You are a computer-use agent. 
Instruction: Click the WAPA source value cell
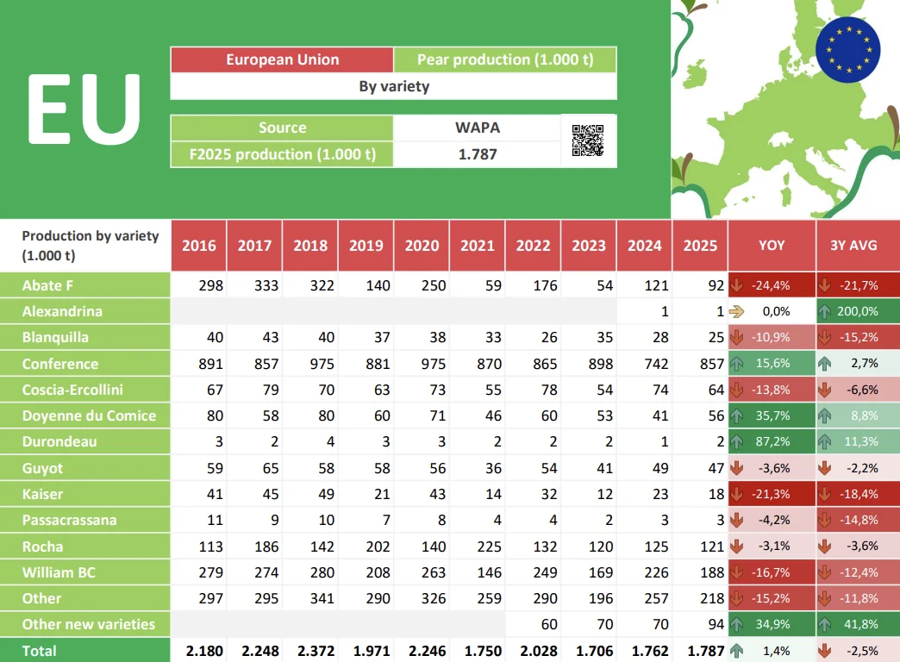pyautogui.click(x=478, y=128)
